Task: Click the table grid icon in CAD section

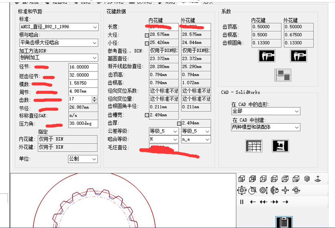Action: (x=254, y=146)
